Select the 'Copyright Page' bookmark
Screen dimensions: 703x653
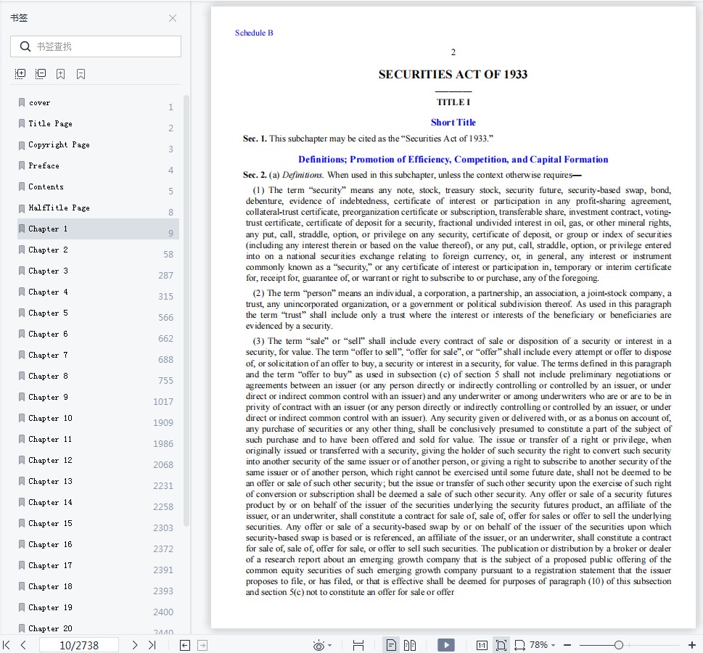pos(98,145)
